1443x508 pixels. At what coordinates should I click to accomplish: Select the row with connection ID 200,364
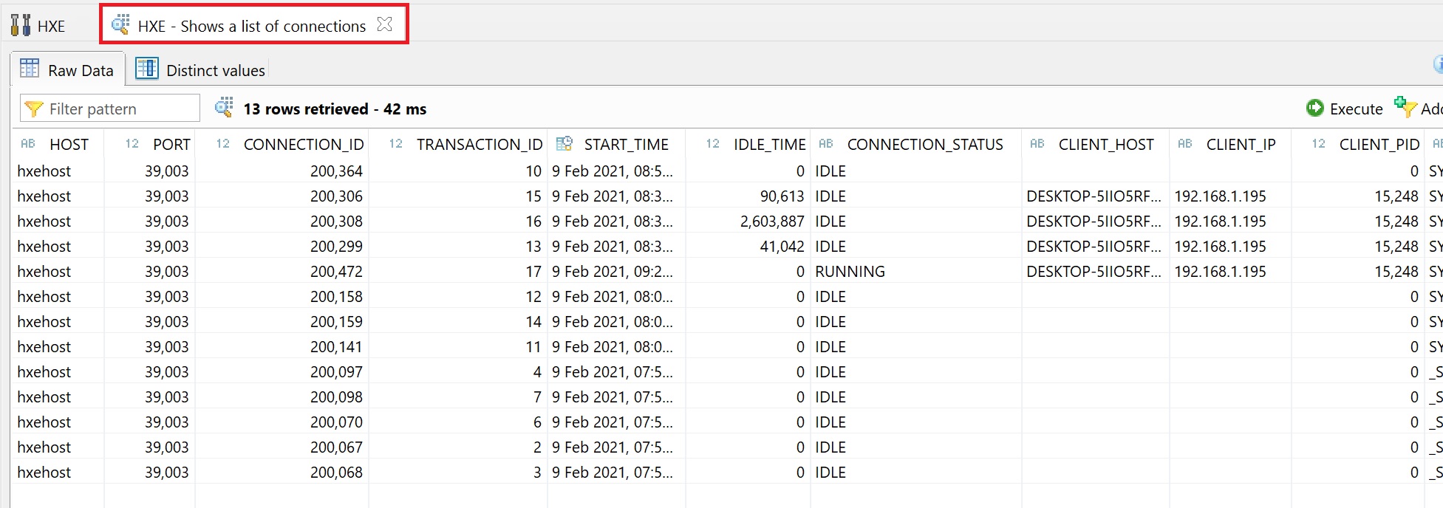click(x=336, y=171)
